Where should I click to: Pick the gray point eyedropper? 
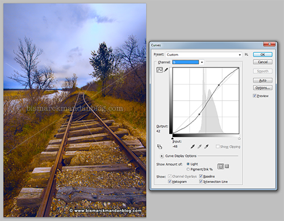click(199, 147)
